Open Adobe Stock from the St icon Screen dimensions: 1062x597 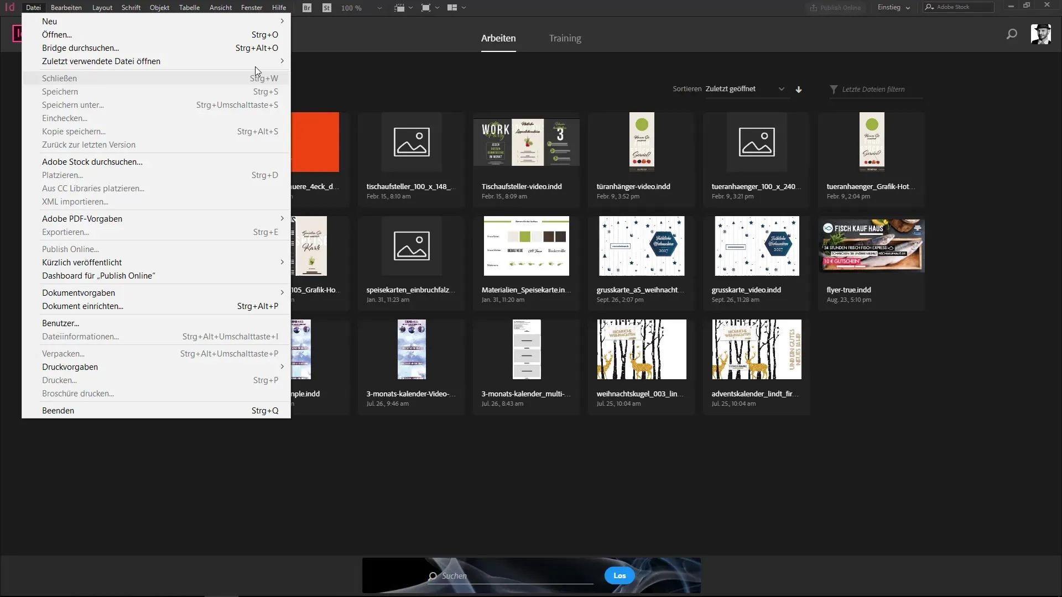point(327,8)
